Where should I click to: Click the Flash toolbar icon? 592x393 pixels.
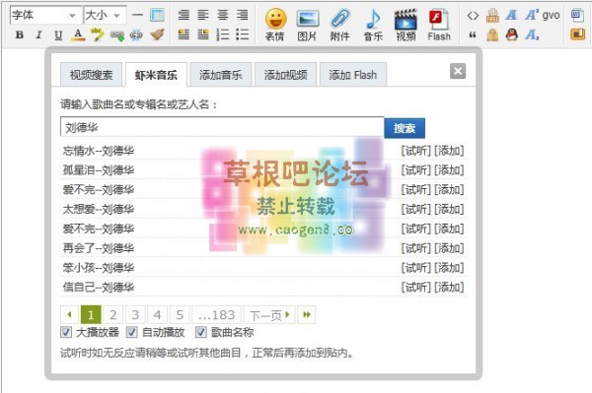tap(439, 25)
